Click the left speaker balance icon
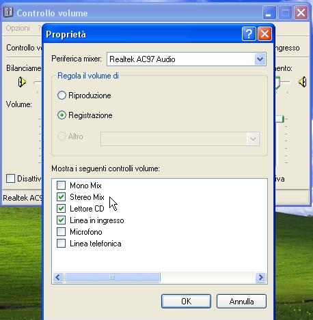This screenshot has height=320, width=313. point(22,82)
